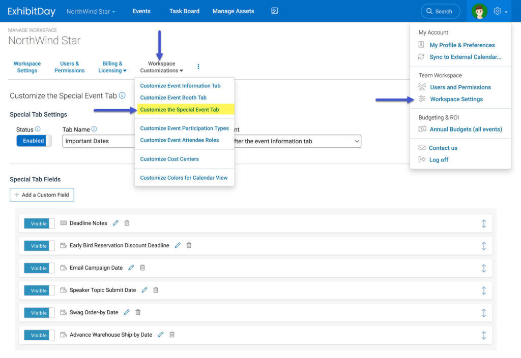The height and width of the screenshot is (358, 521).
Task: Open the three-dot more options menu
Action: 198,67
